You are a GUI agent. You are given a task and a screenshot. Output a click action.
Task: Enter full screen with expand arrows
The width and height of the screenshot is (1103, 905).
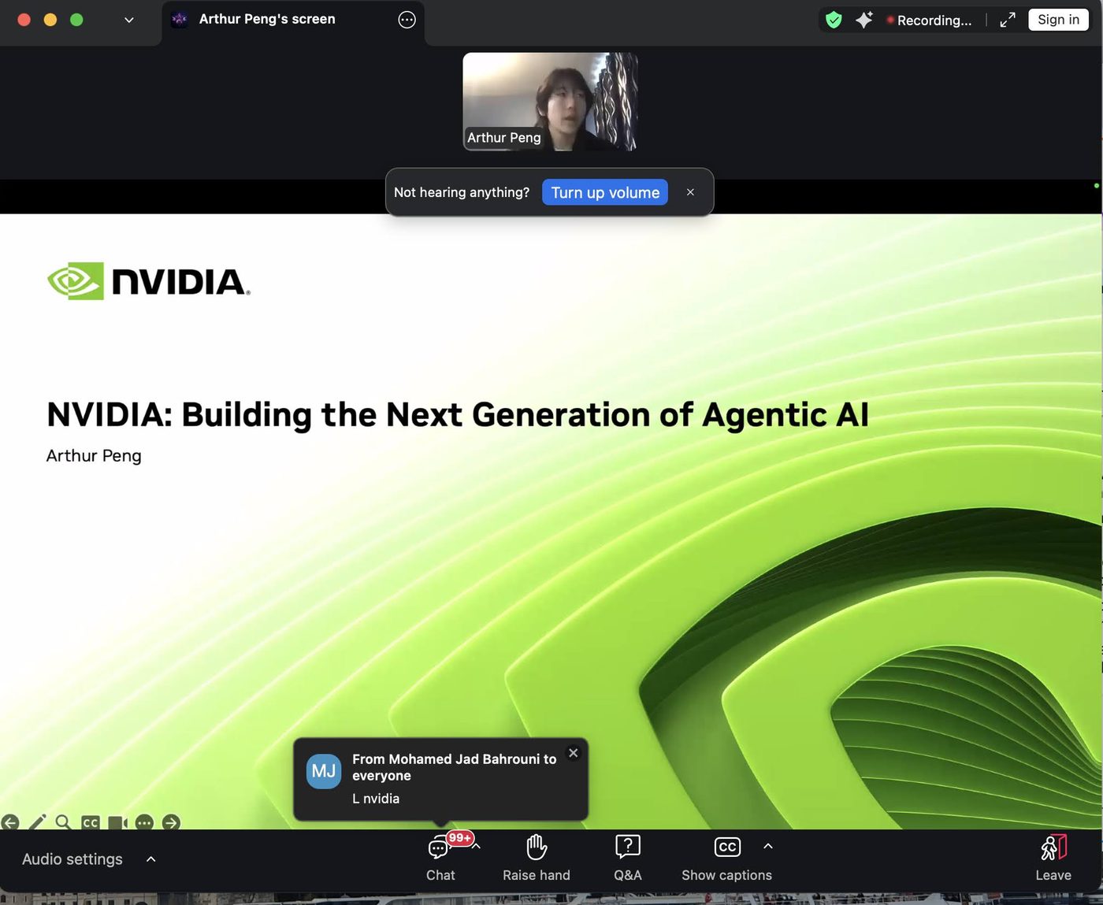coord(1008,20)
